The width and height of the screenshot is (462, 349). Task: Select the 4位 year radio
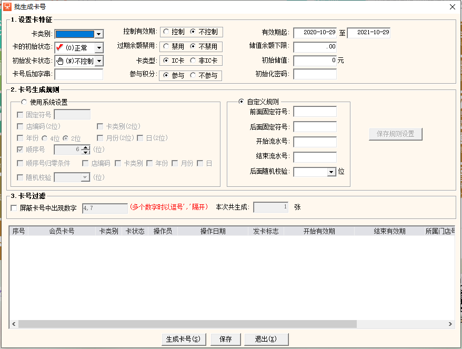click(45, 138)
